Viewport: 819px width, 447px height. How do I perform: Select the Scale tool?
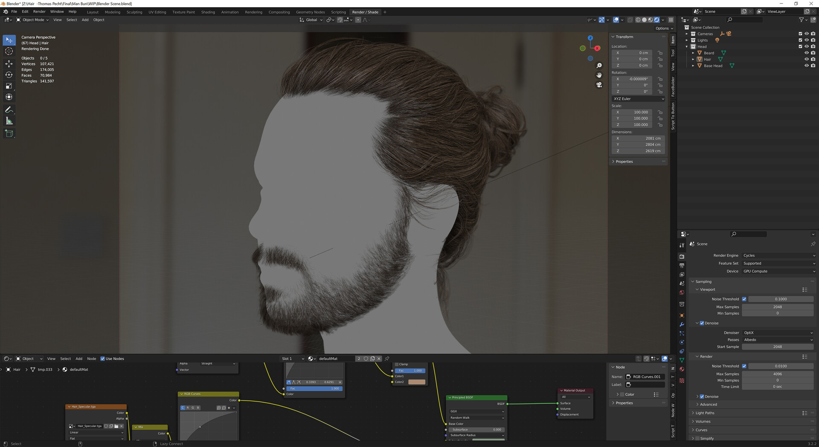(x=9, y=86)
